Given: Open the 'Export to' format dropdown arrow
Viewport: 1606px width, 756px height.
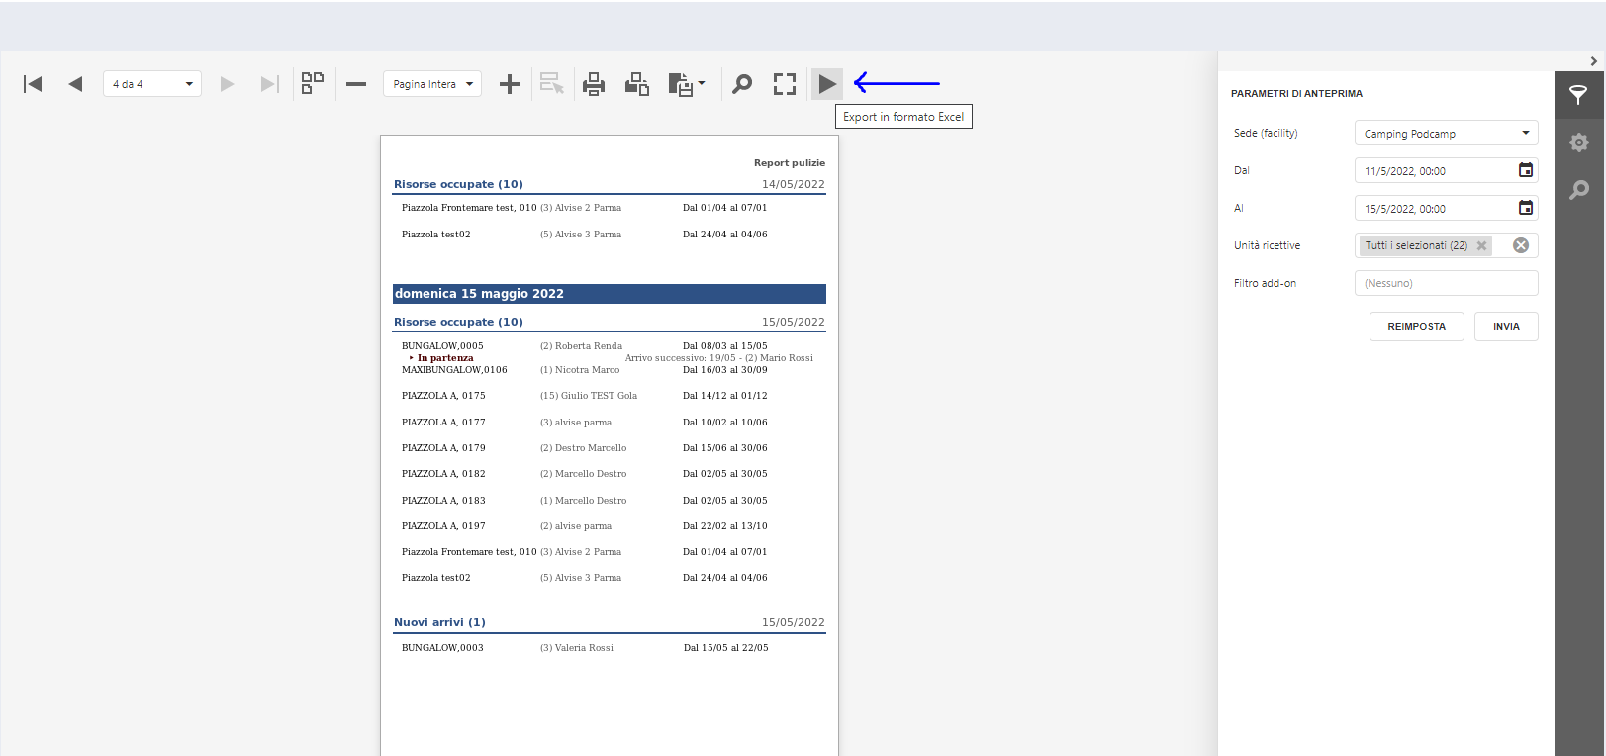Looking at the screenshot, I should (702, 83).
